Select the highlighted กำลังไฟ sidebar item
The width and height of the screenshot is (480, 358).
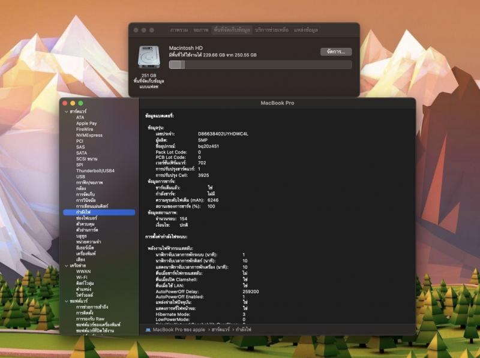[x=99, y=212]
